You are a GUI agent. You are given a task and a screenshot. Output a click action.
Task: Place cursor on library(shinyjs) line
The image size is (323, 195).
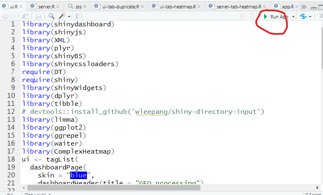coord(54,32)
